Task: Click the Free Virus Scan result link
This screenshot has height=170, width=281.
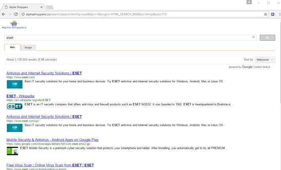Action: (x=50, y=165)
